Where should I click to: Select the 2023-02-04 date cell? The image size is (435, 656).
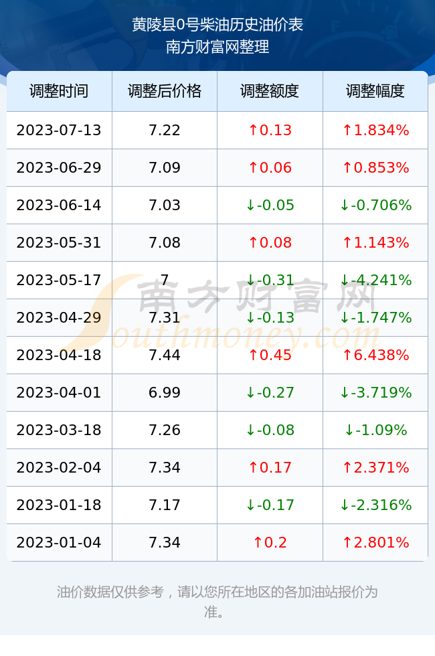pyautogui.click(x=59, y=467)
